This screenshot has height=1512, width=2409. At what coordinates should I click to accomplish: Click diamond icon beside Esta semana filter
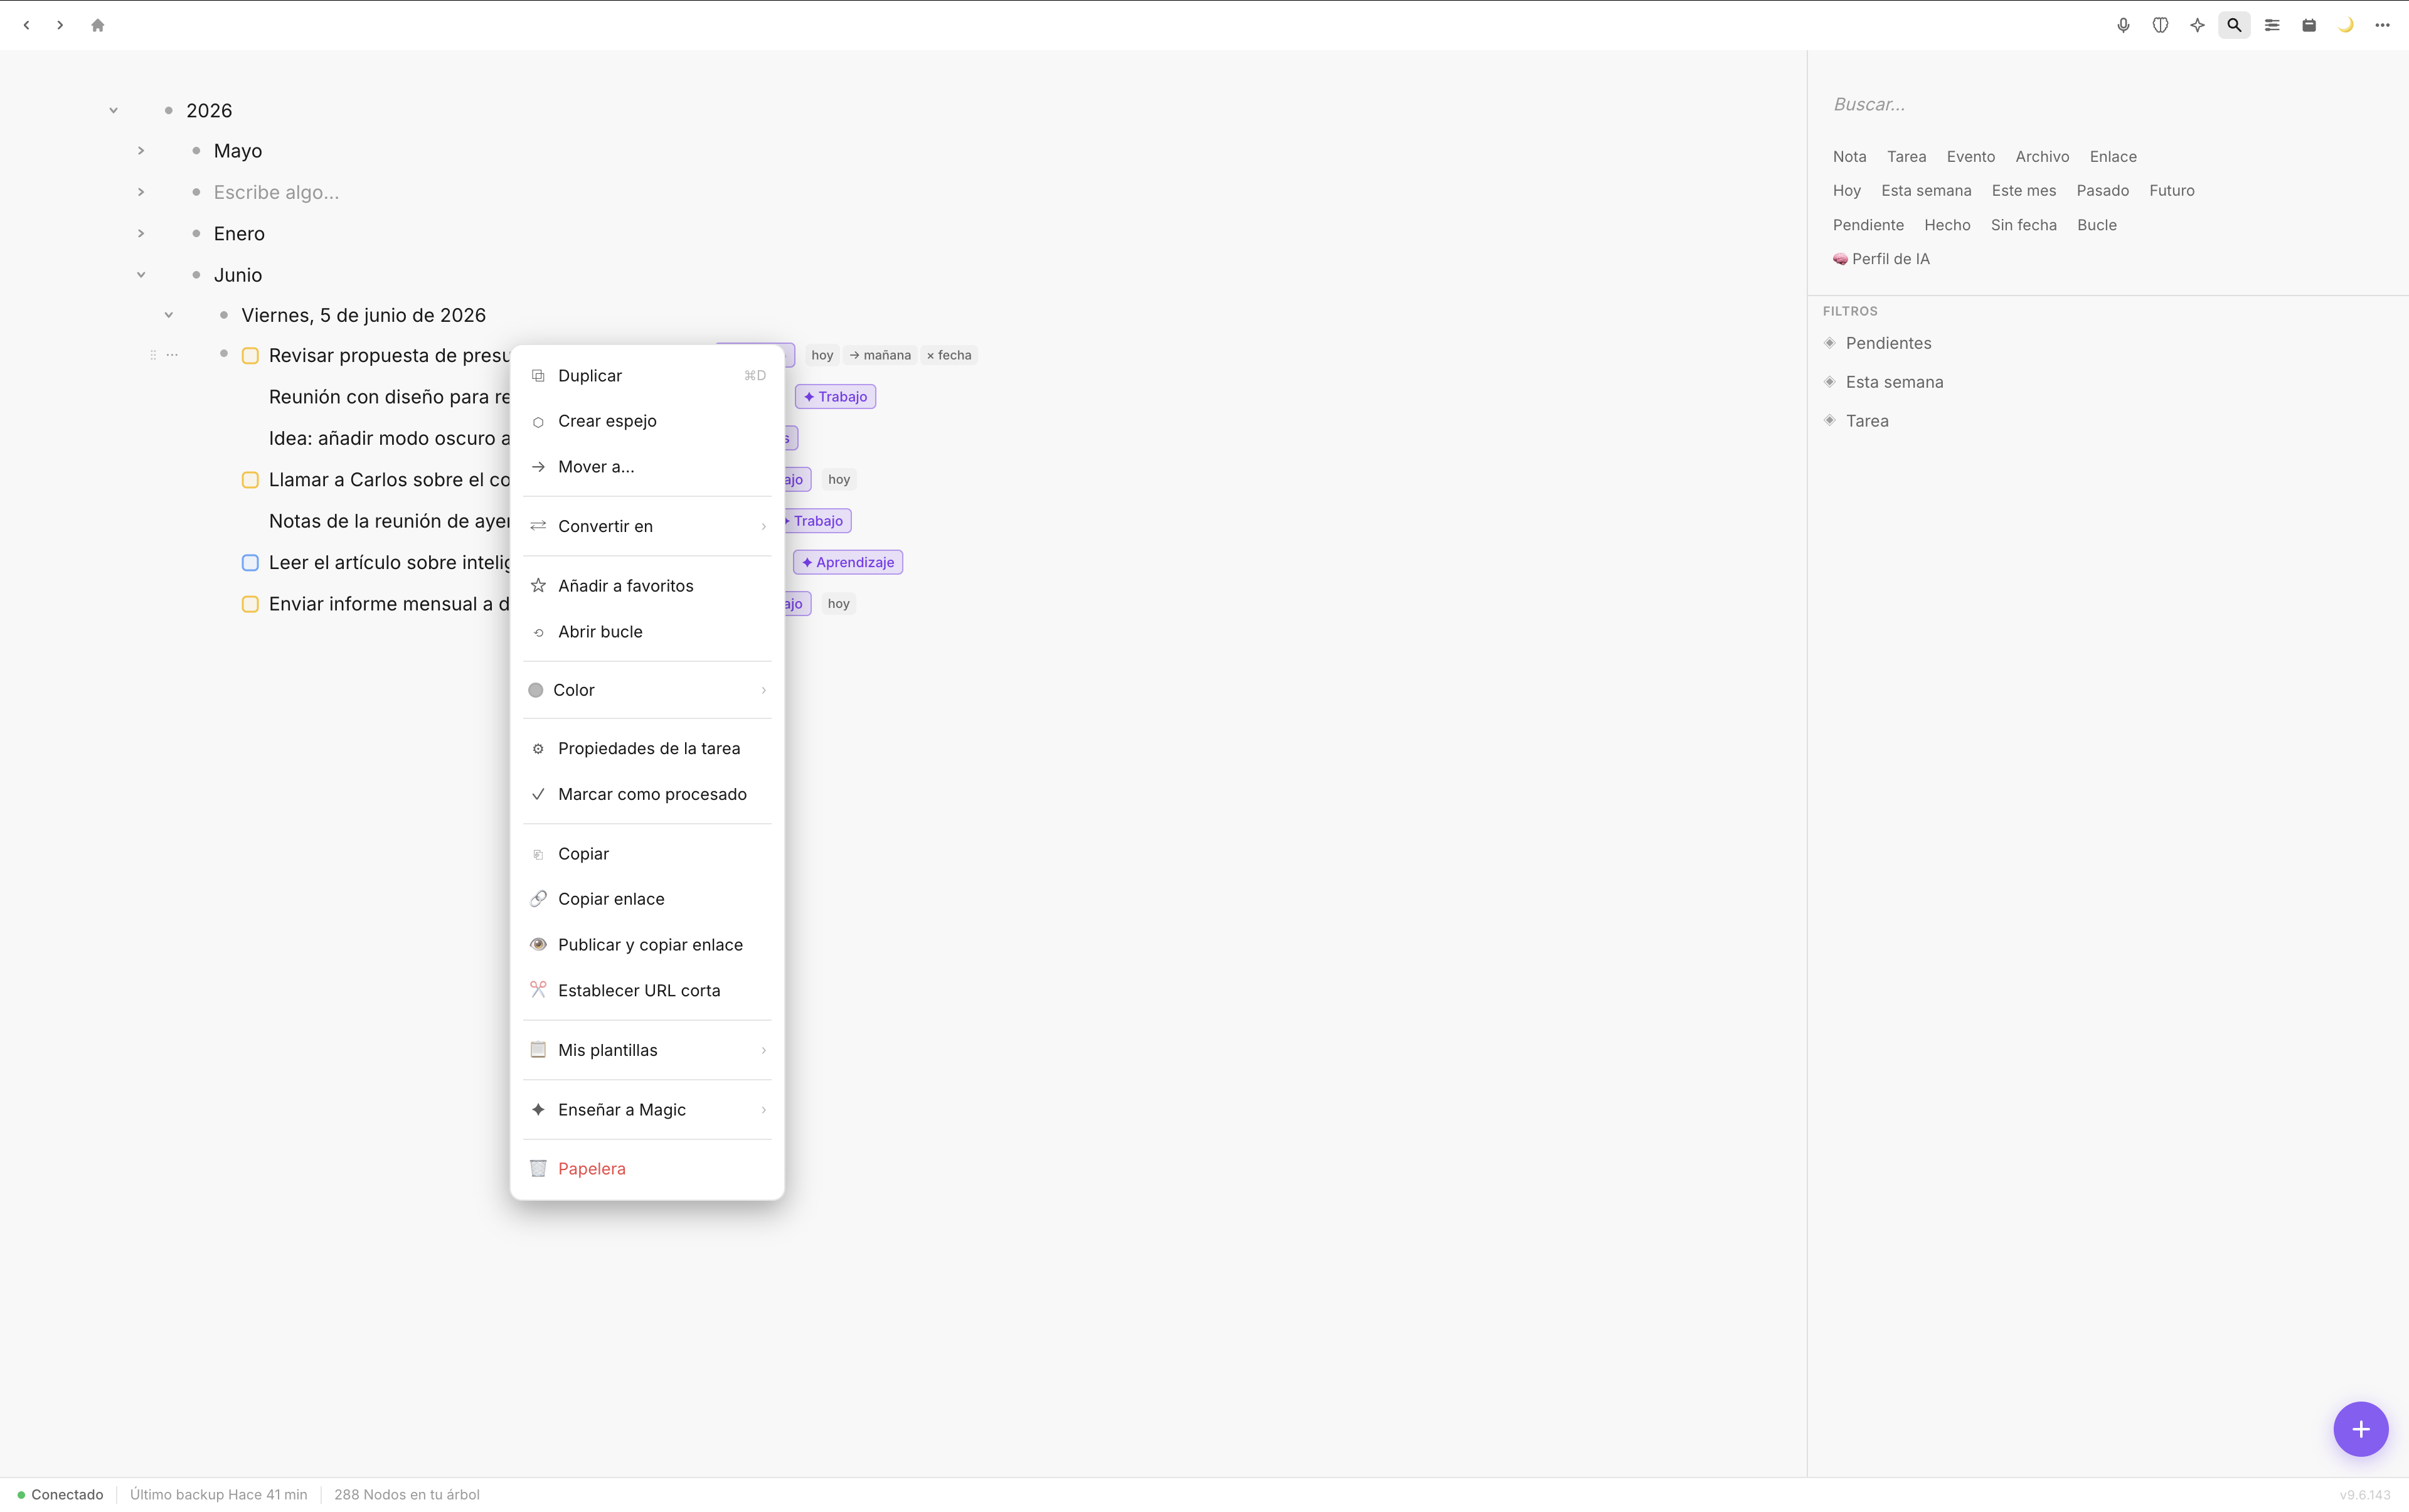tap(1830, 382)
